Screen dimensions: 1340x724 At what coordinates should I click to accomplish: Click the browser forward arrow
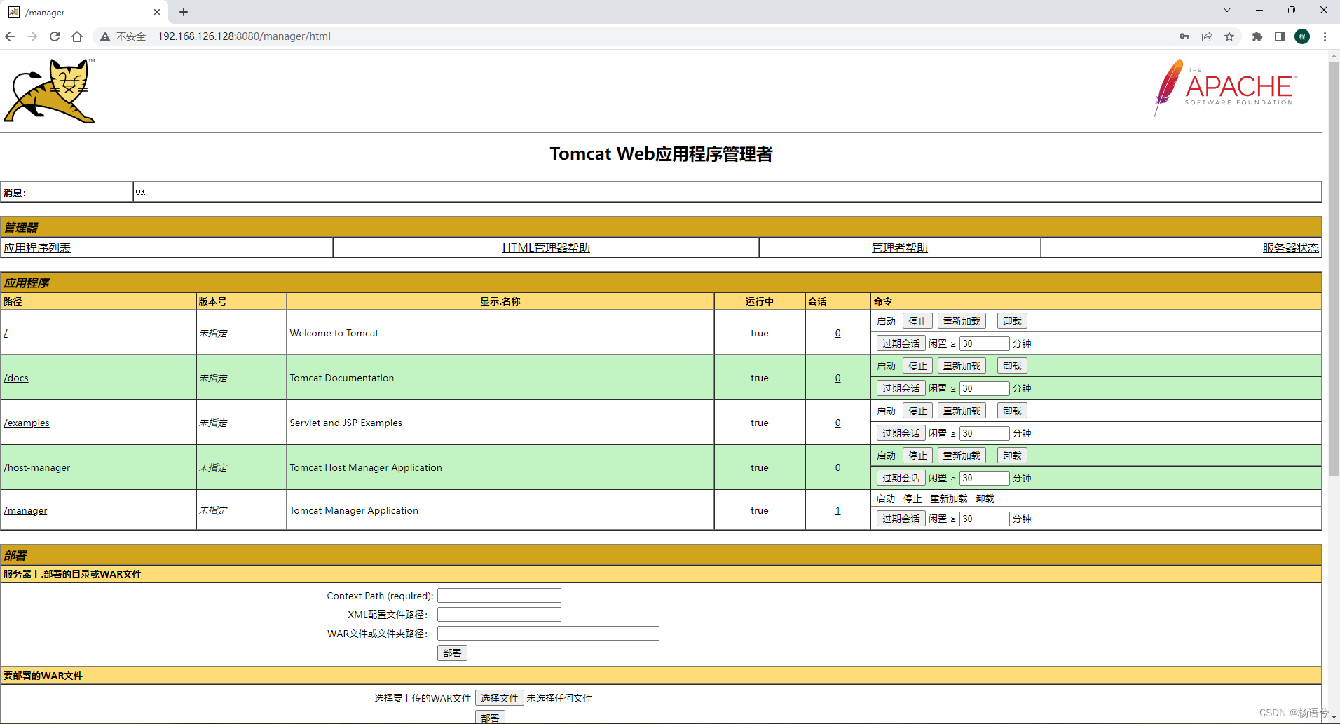pos(32,36)
